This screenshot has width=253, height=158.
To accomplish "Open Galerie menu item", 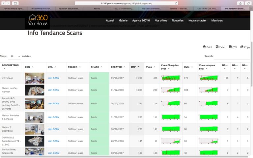I will click(123, 20).
